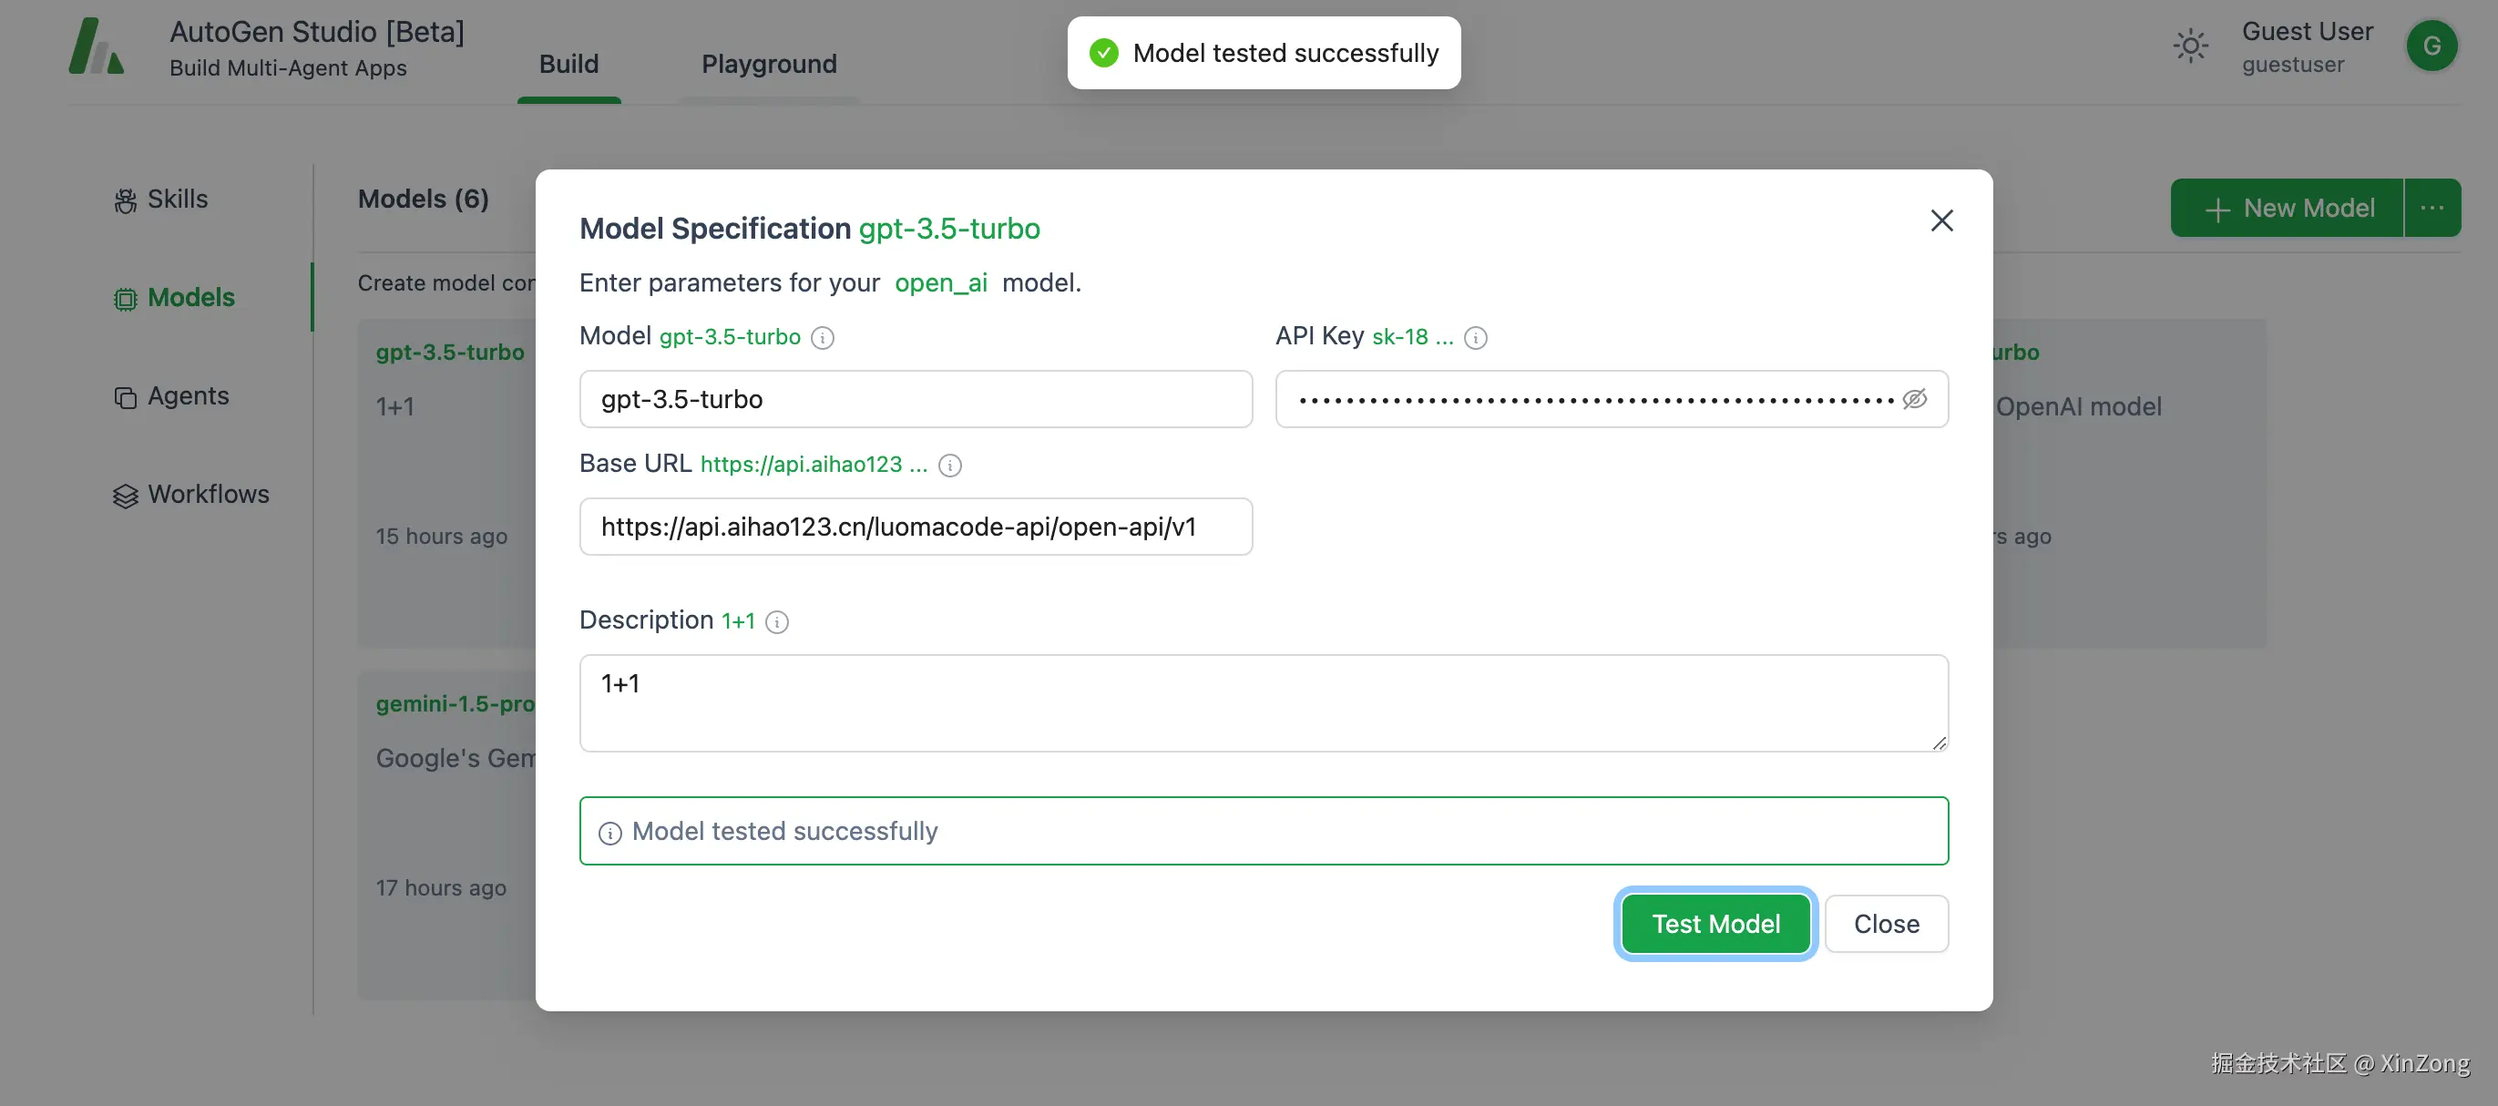Open the more options menu beside New Model
Image resolution: width=2498 pixels, height=1106 pixels.
click(2431, 208)
